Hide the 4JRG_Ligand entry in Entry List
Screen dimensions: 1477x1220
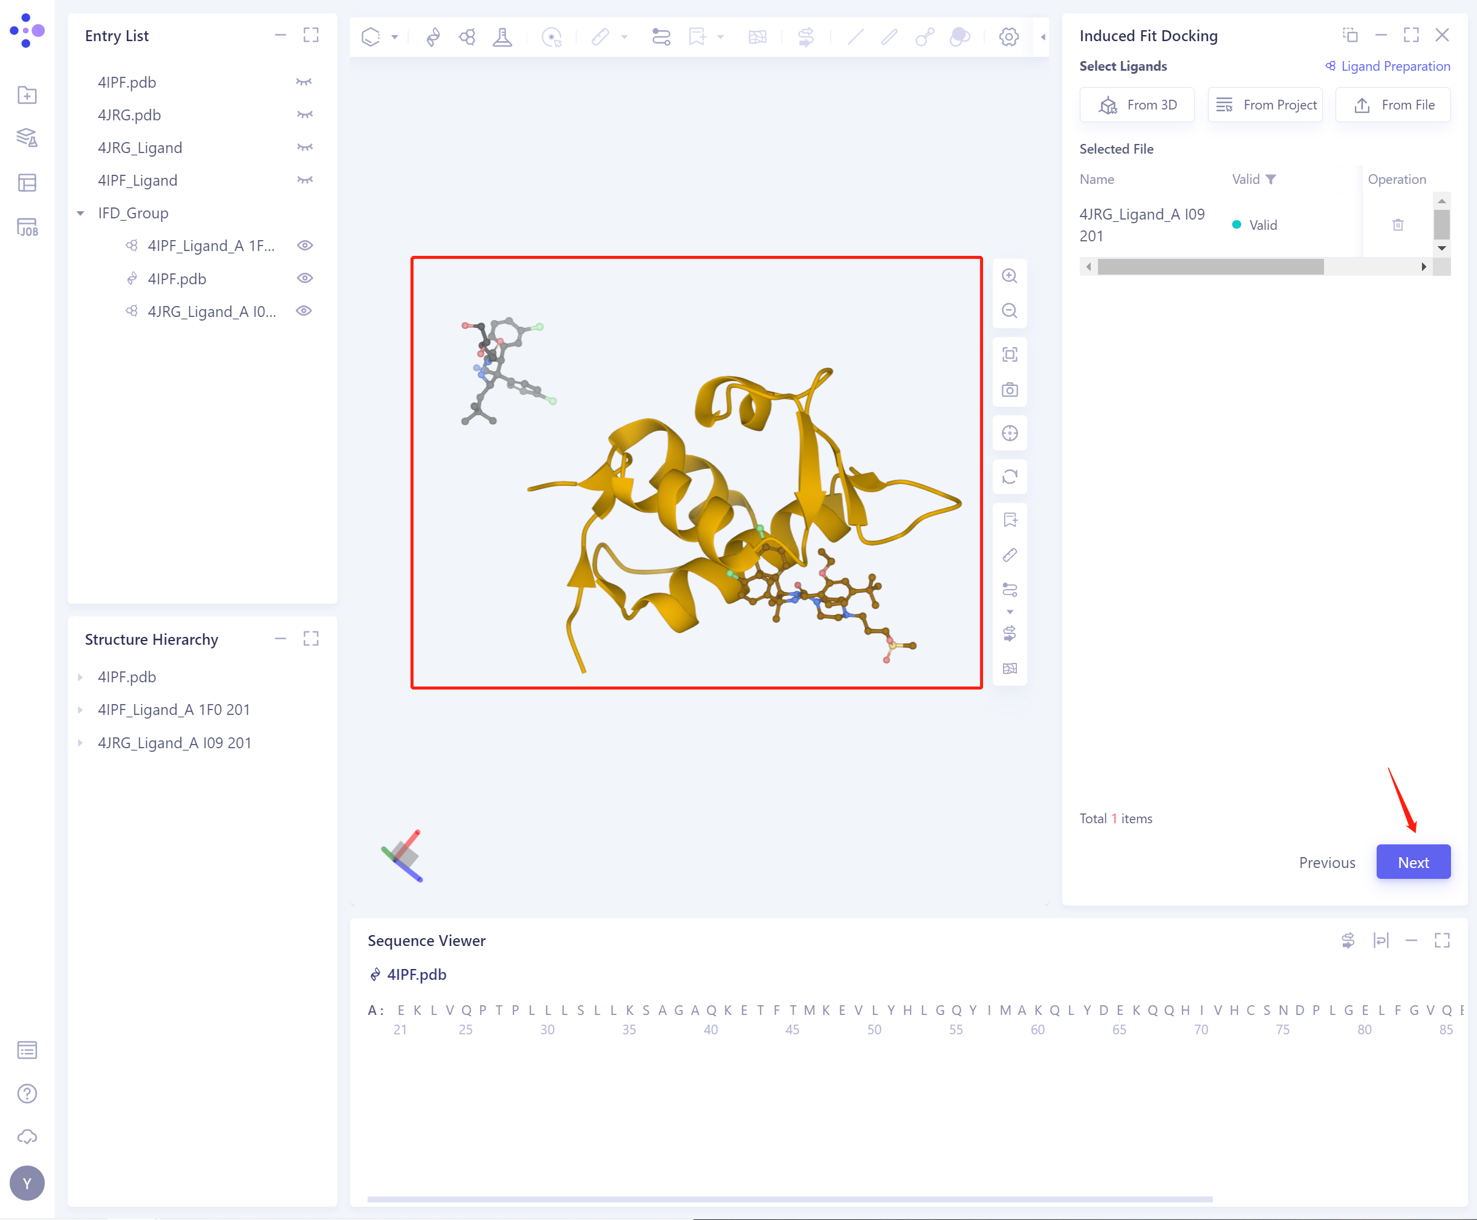304,147
